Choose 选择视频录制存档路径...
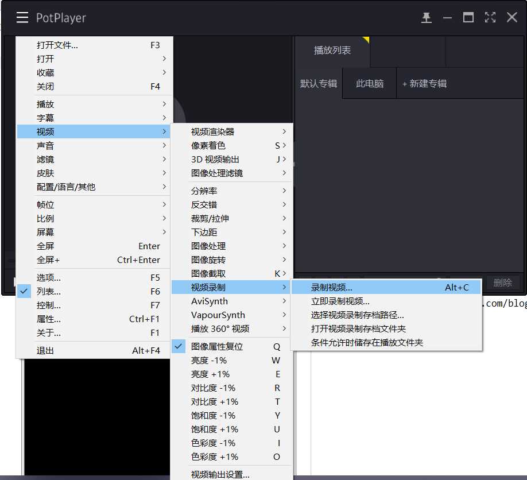Screen dimensions: 527x480 click(x=386, y=315)
